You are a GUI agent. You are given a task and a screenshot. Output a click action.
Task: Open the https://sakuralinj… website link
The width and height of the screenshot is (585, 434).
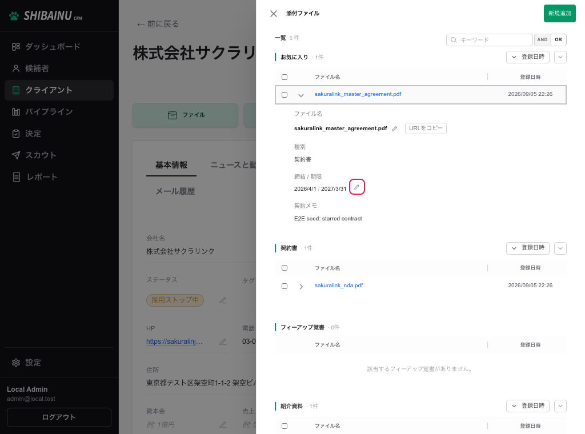coord(174,341)
